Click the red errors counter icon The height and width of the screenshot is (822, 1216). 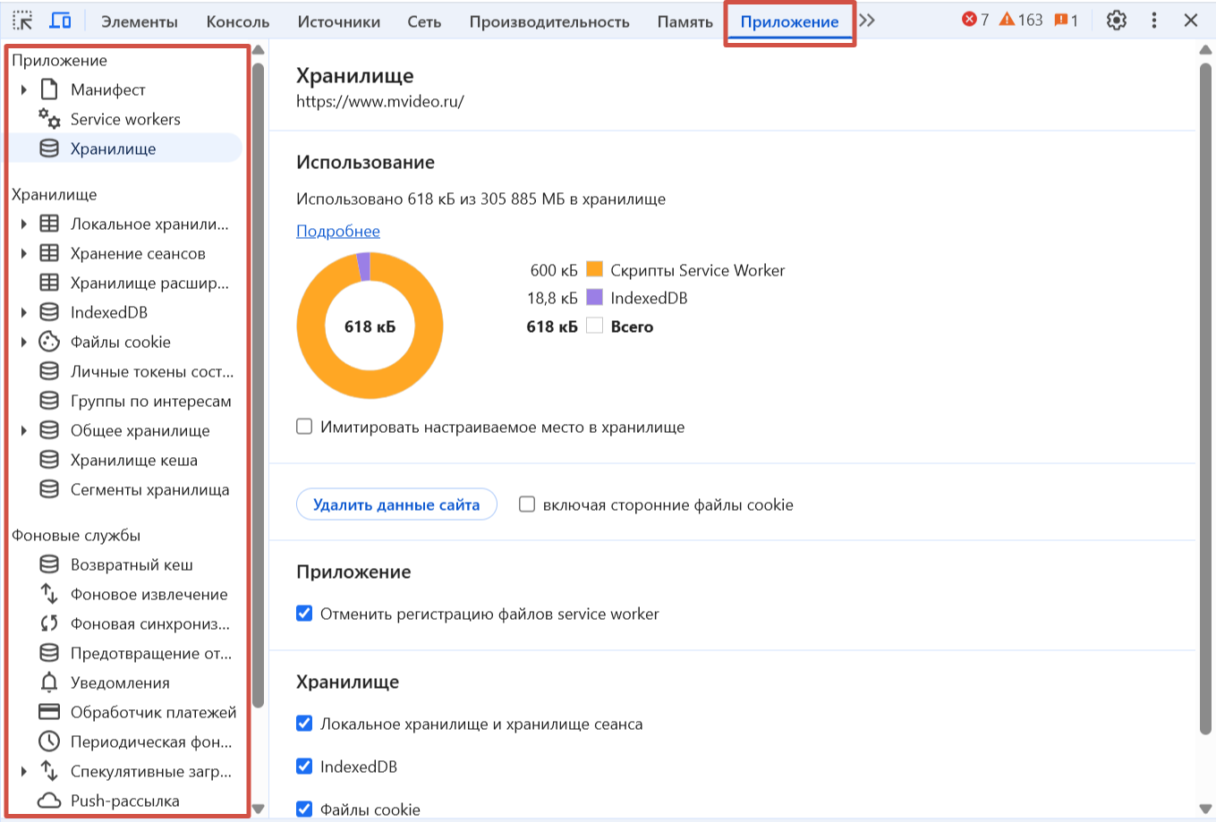(x=969, y=20)
